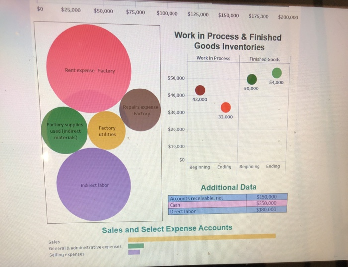Select the Selling expenses bar
This screenshot has width=348, height=267.
(x=134, y=252)
